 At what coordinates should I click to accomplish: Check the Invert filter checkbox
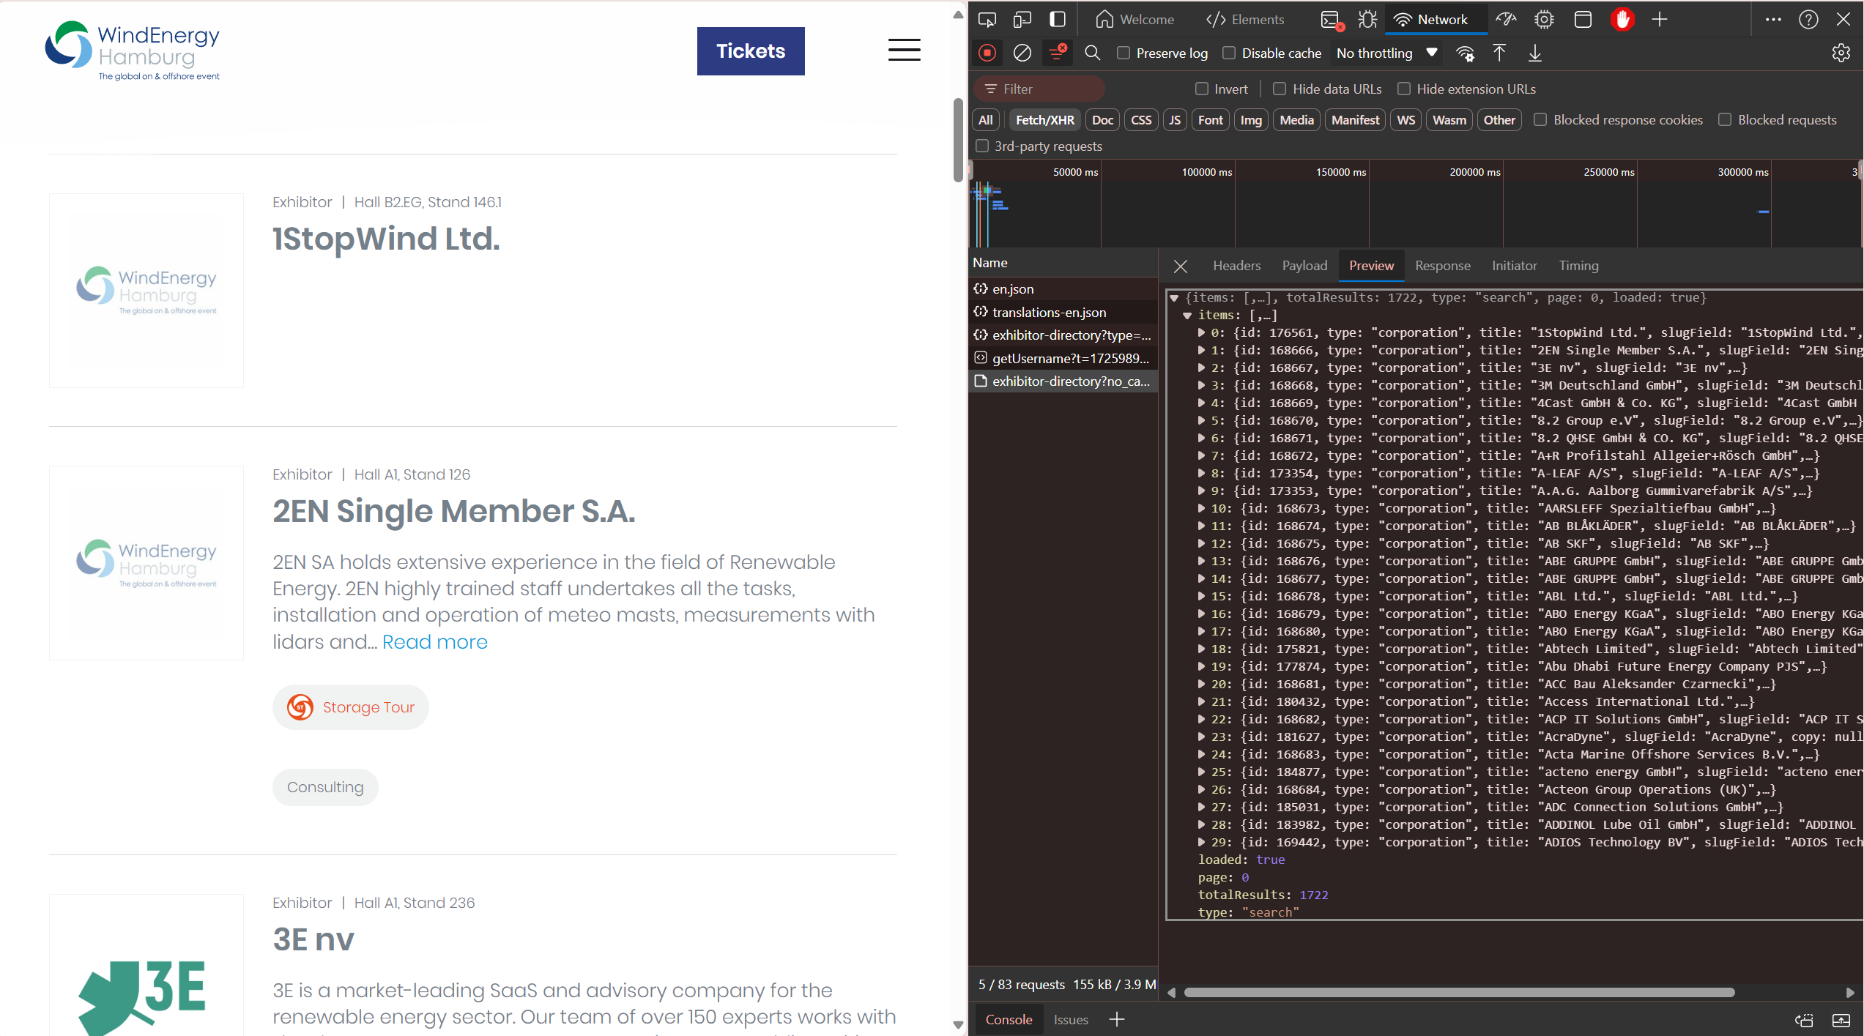[x=1202, y=89]
